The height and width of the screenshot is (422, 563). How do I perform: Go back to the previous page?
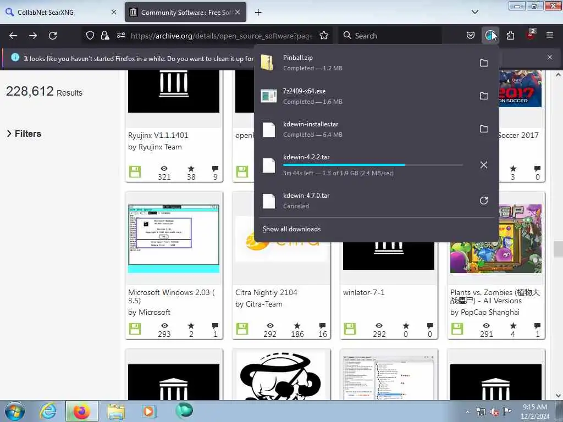pos(13,36)
